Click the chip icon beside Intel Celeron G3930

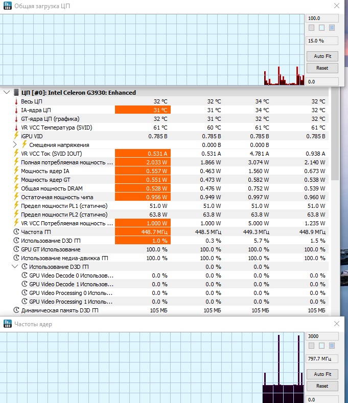click(x=16, y=92)
